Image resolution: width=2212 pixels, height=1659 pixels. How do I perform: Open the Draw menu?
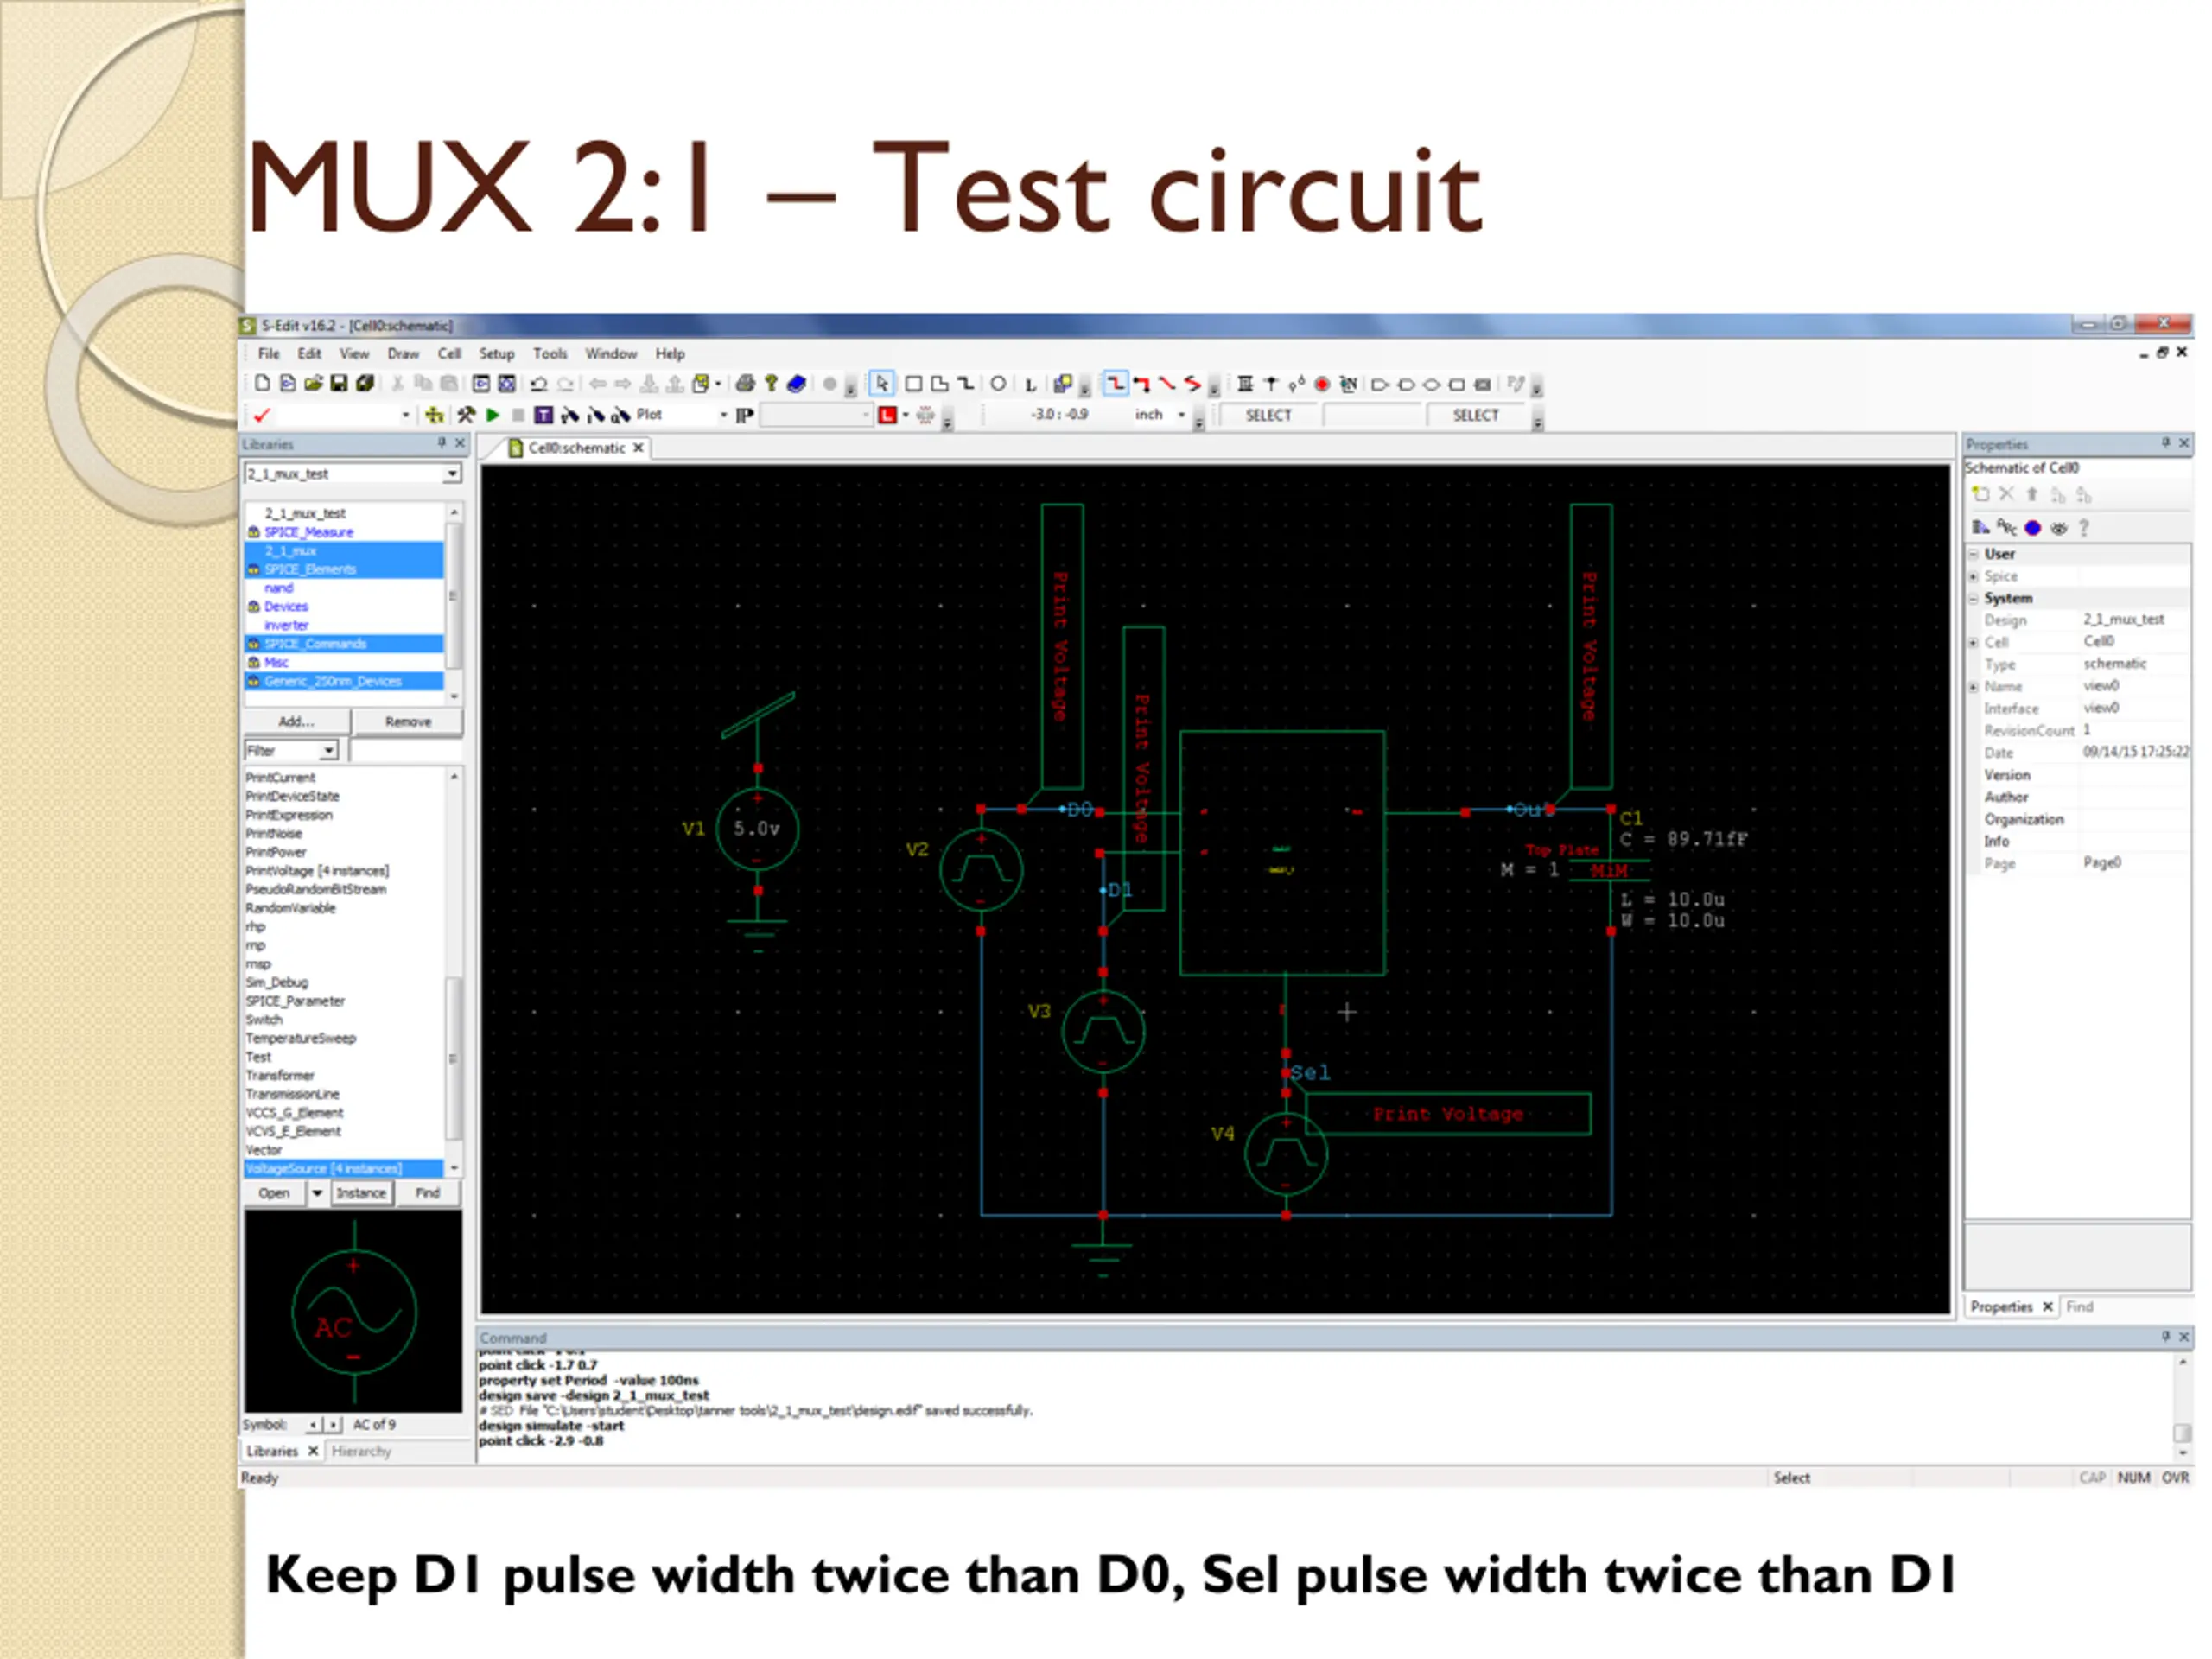point(403,354)
